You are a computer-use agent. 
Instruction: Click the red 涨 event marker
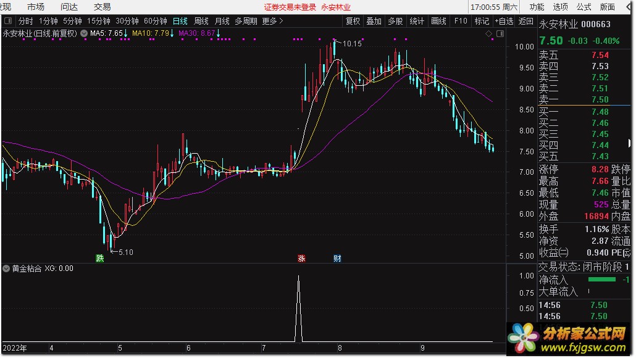coord(301,258)
